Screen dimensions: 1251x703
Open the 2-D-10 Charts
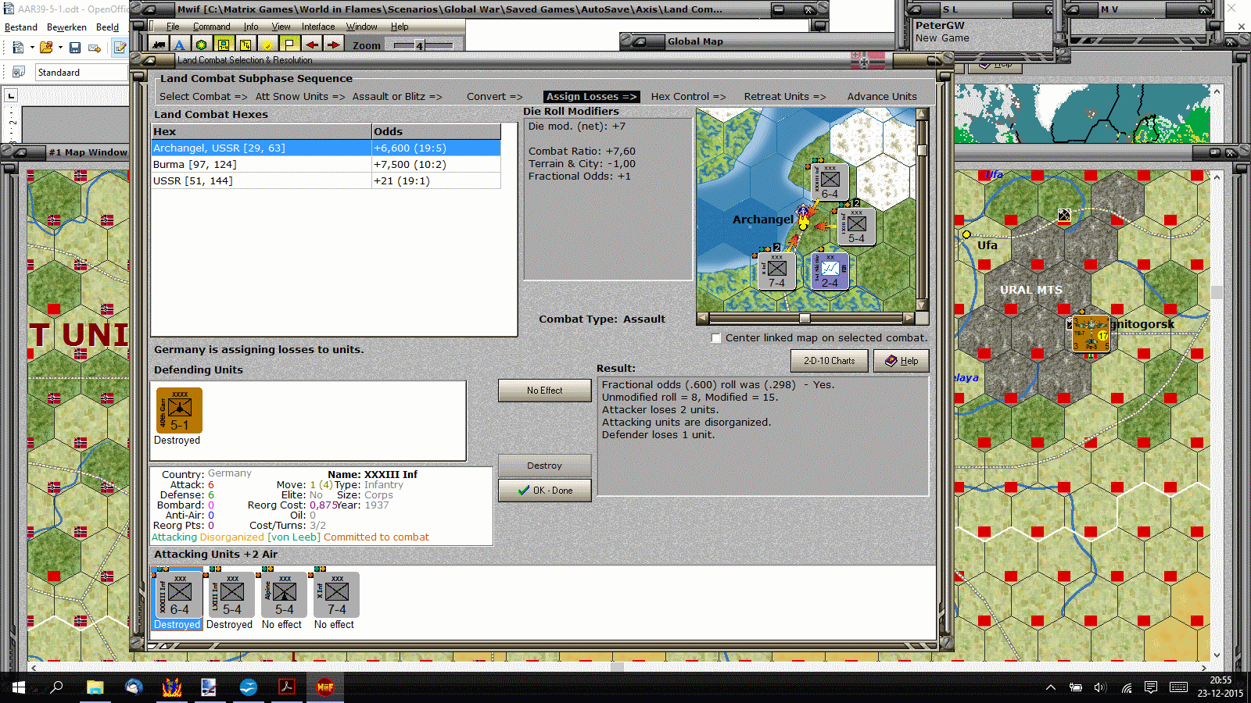(x=829, y=361)
